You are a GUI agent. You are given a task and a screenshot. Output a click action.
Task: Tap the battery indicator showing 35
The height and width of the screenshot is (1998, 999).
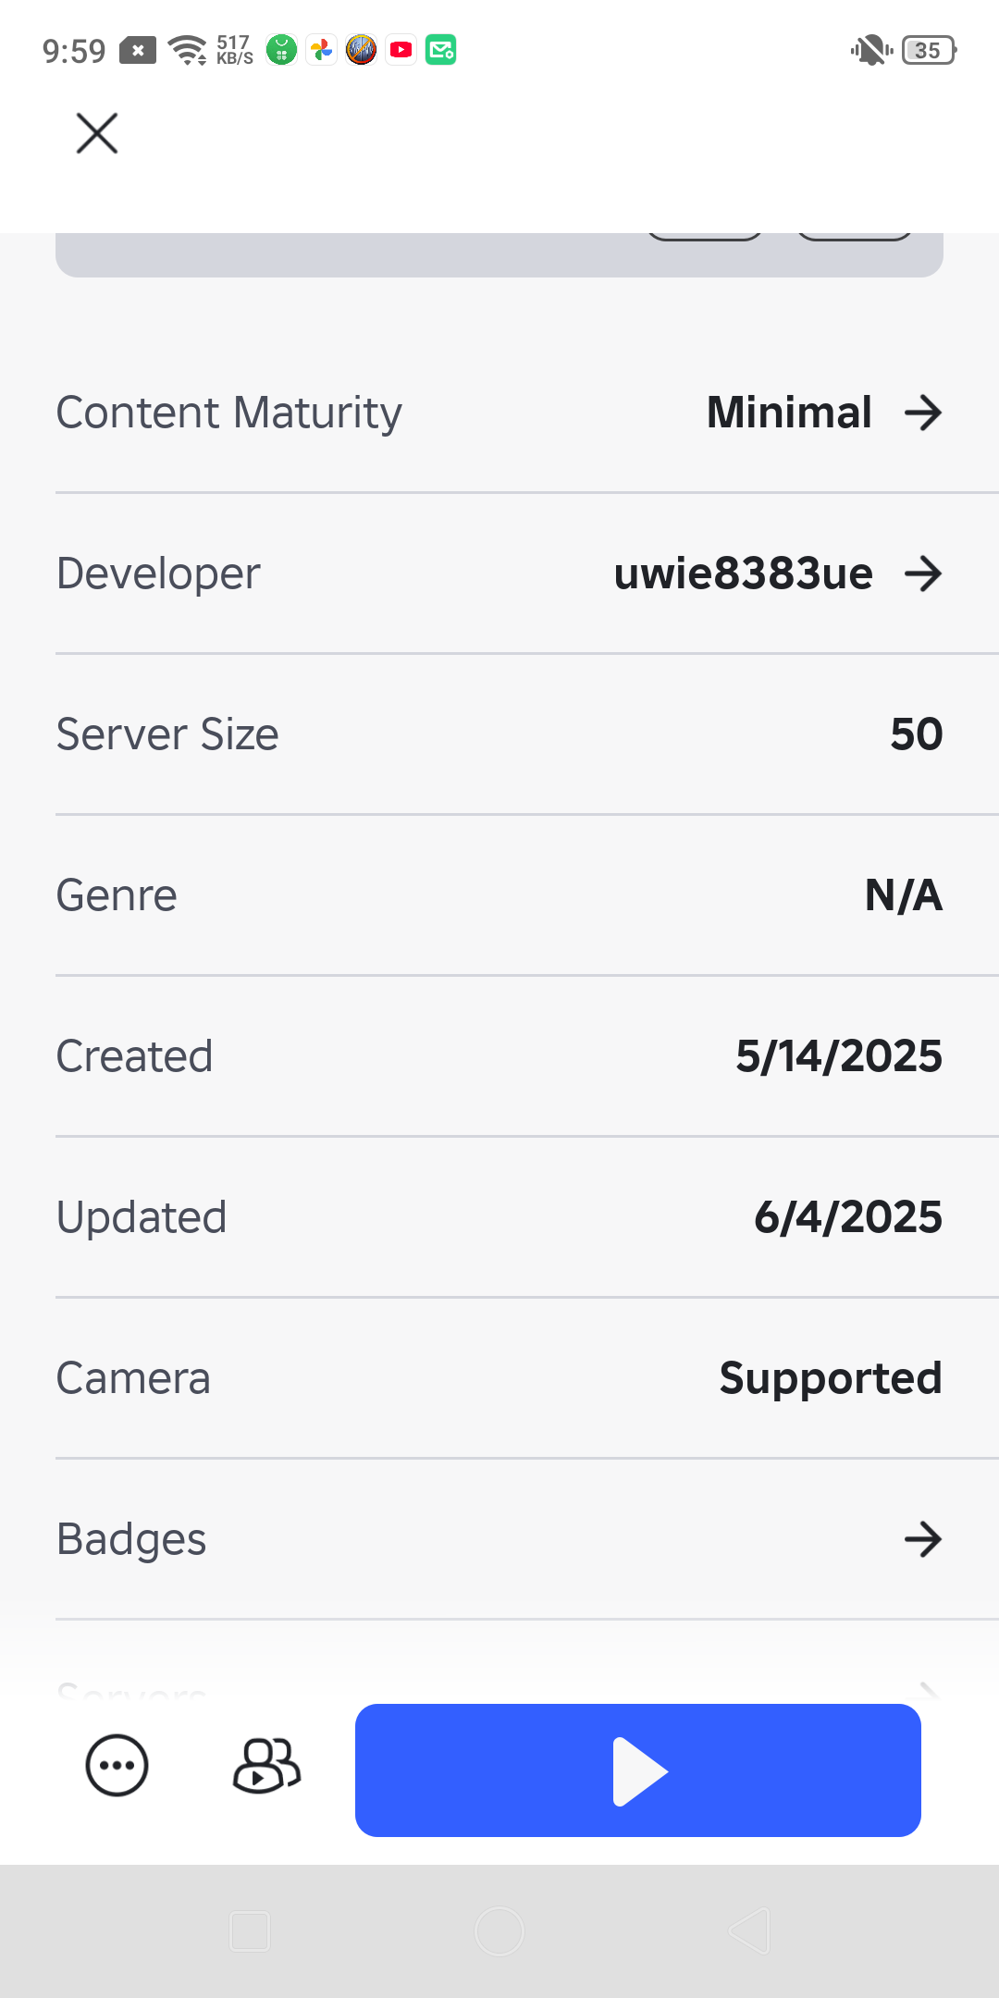click(929, 50)
